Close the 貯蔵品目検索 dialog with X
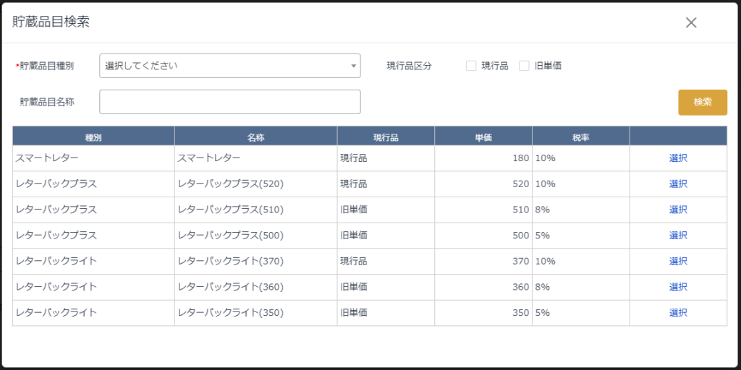The width and height of the screenshot is (741, 370). pyautogui.click(x=691, y=22)
